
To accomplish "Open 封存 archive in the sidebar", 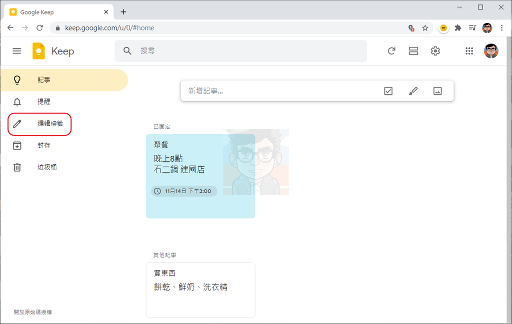I will tap(64, 145).
